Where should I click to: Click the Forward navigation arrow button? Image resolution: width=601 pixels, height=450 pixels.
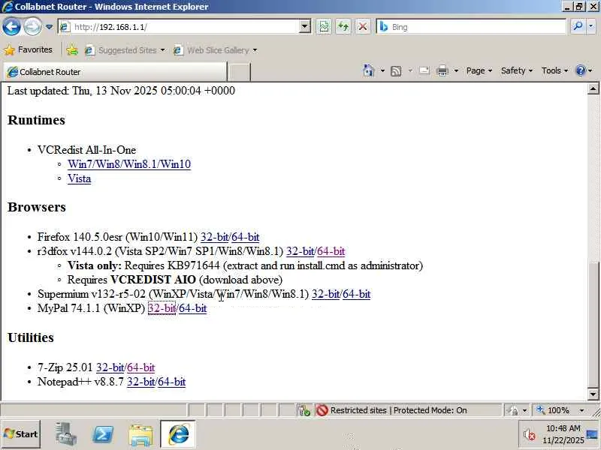(x=33, y=27)
